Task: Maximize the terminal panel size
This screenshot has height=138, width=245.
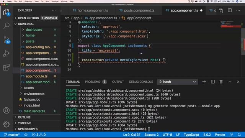Action: click(230, 82)
